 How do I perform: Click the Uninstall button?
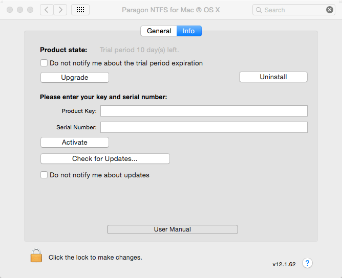coord(273,77)
